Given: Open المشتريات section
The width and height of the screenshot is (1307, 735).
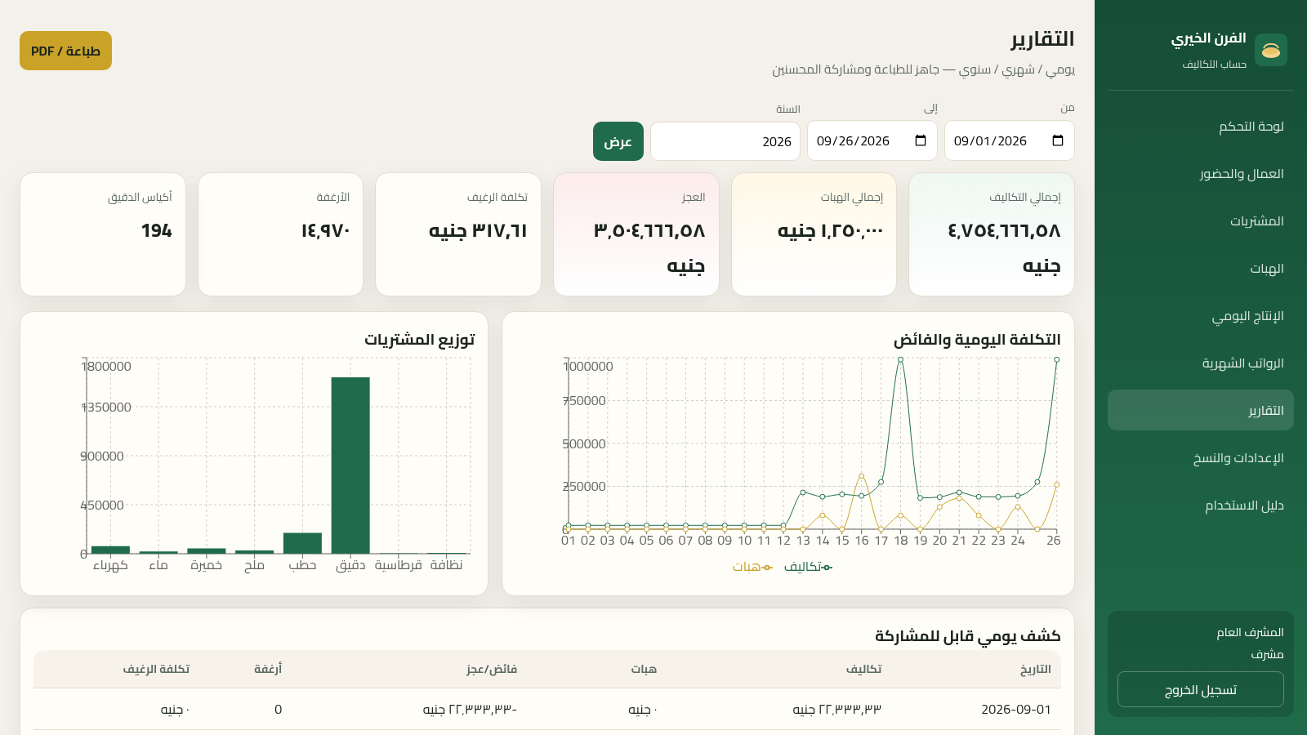Looking at the screenshot, I should pos(1201,220).
